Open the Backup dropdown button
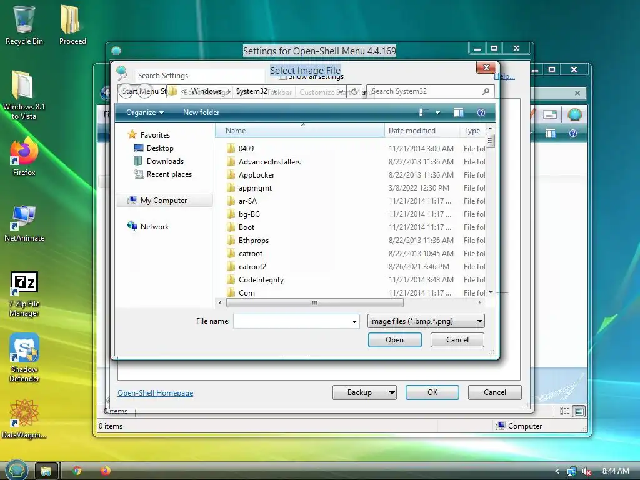 (x=364, y=392)
